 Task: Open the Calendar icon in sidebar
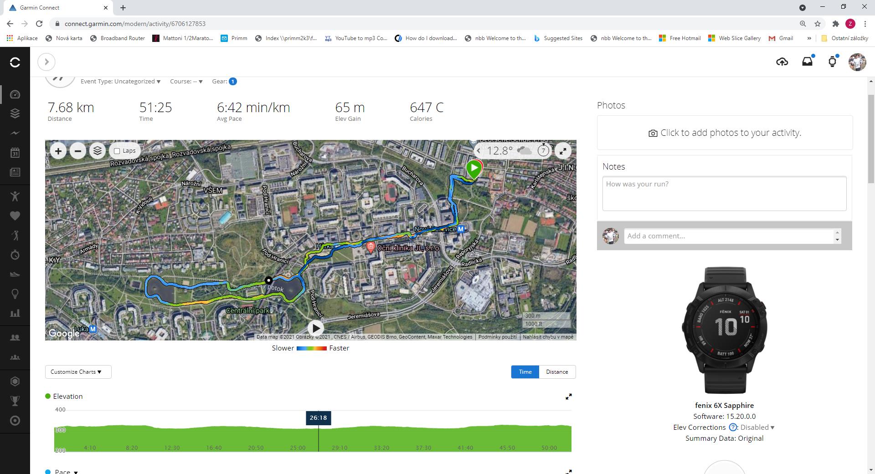pos(15,153)
